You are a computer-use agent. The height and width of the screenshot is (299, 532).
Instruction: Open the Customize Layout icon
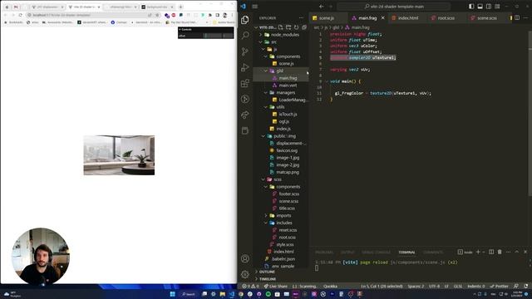(497, 7)
